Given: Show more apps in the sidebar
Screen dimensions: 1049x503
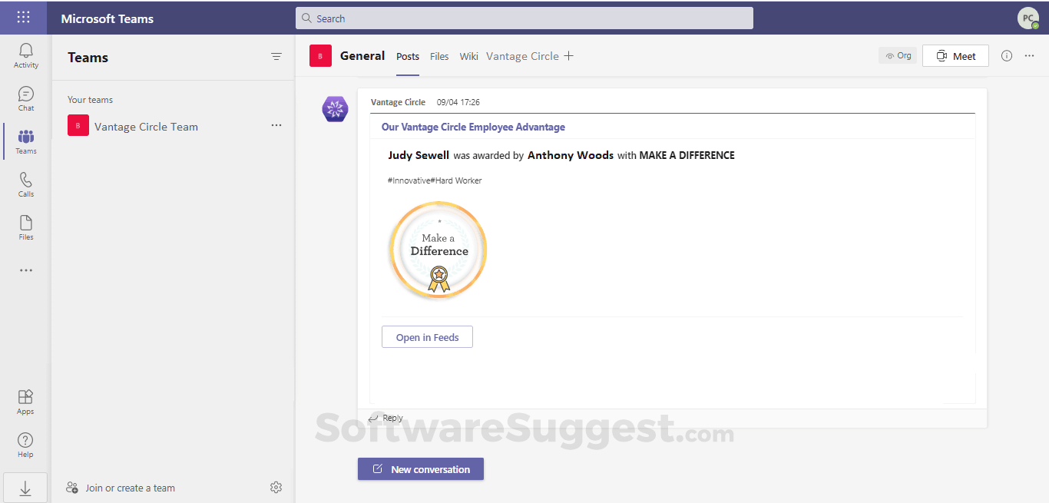Looking at the screenshot, I should pyautogui.click(x=25, y=270).
